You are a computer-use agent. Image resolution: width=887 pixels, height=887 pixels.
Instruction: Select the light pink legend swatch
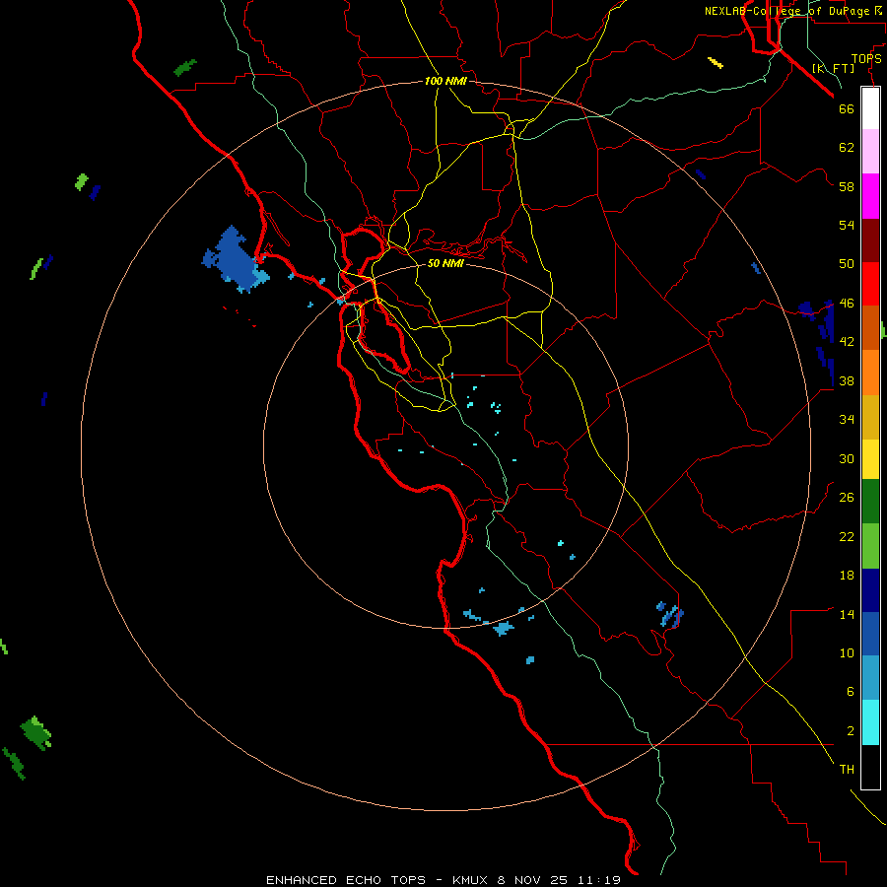point(870,152)
